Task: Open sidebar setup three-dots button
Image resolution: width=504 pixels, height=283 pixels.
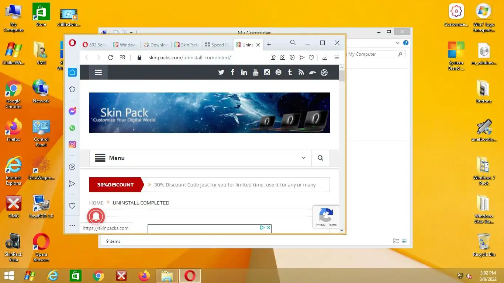Action: click(x=72, y=226)
